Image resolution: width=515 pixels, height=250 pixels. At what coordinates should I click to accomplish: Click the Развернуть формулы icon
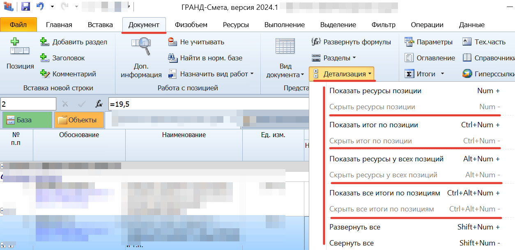pyautogui.click(x=316, y=42)
